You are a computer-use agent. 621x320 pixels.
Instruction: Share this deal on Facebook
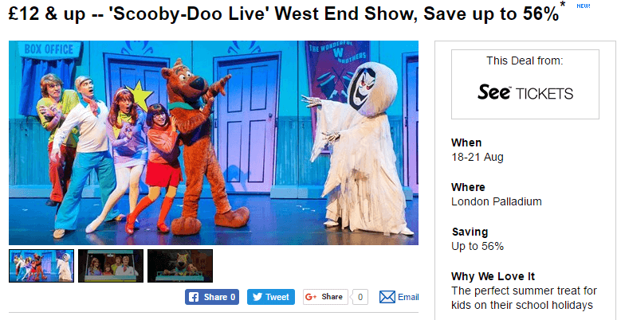click(212, 297)
